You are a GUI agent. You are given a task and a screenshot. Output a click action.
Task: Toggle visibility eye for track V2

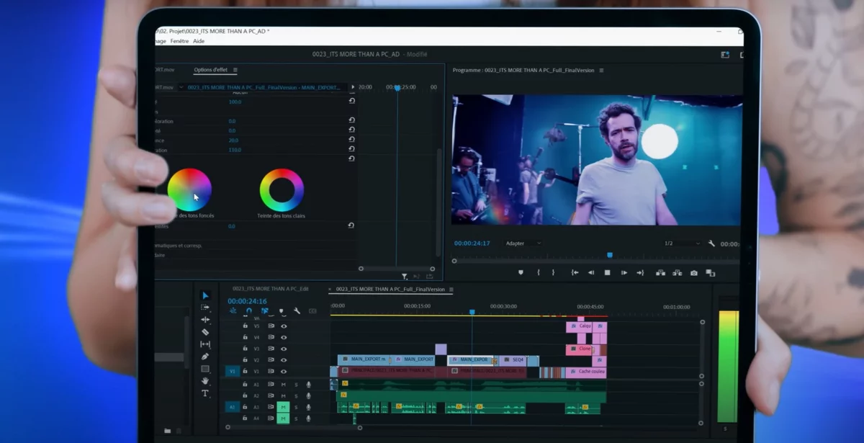coord(284,360)
